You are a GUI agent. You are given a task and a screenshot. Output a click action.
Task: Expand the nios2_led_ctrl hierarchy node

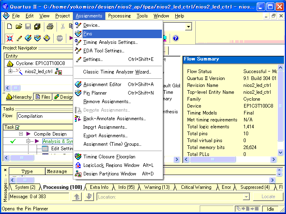[10, 71]
